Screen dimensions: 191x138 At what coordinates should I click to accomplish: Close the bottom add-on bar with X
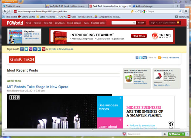pyautogui.click(x=4, y=134)
